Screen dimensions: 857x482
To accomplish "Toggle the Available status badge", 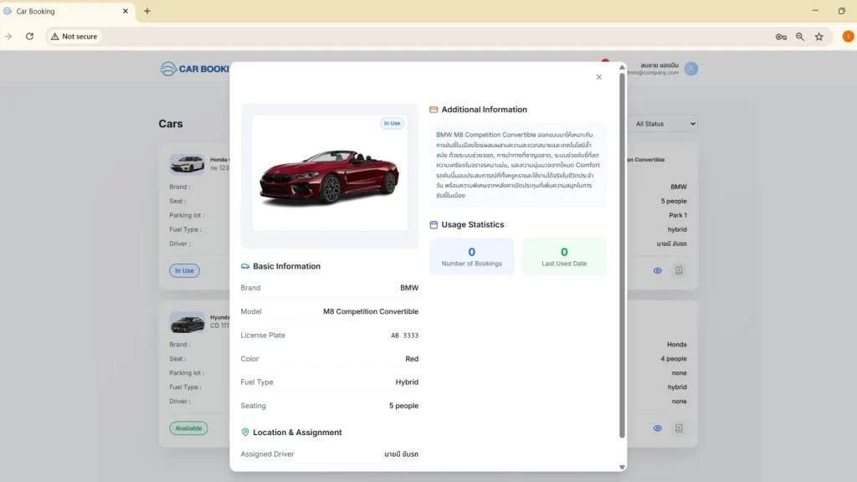I will tap(187, 428).
